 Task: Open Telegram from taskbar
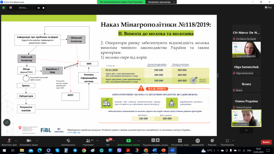point(75,151)
